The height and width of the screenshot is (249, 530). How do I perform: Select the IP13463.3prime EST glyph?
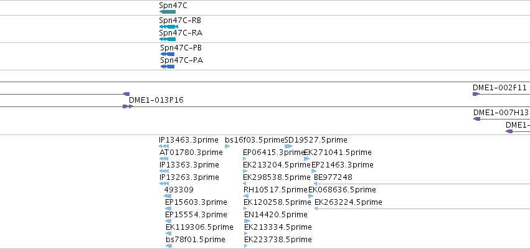click(x=164, y=146)
